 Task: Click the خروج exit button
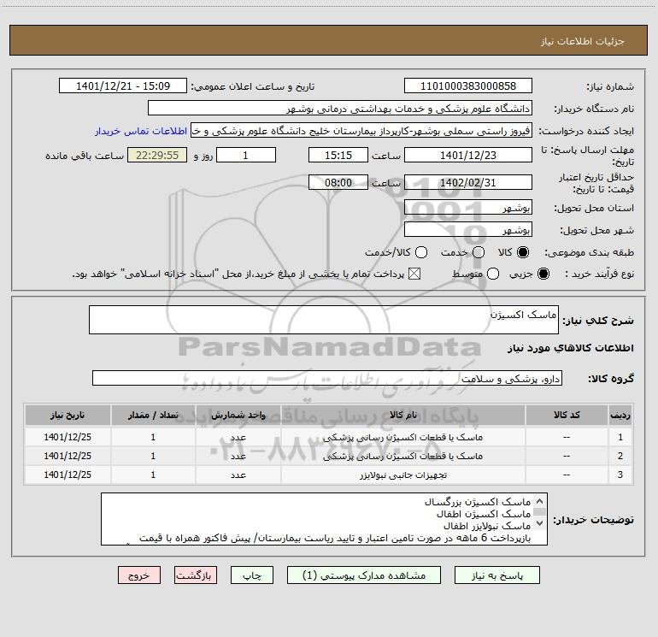coord(139,575)
